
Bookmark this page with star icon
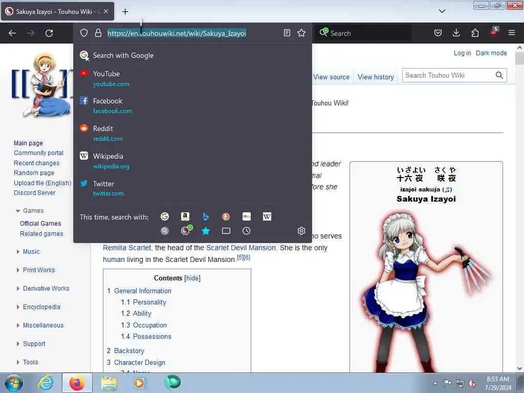[x=301, y=33]
